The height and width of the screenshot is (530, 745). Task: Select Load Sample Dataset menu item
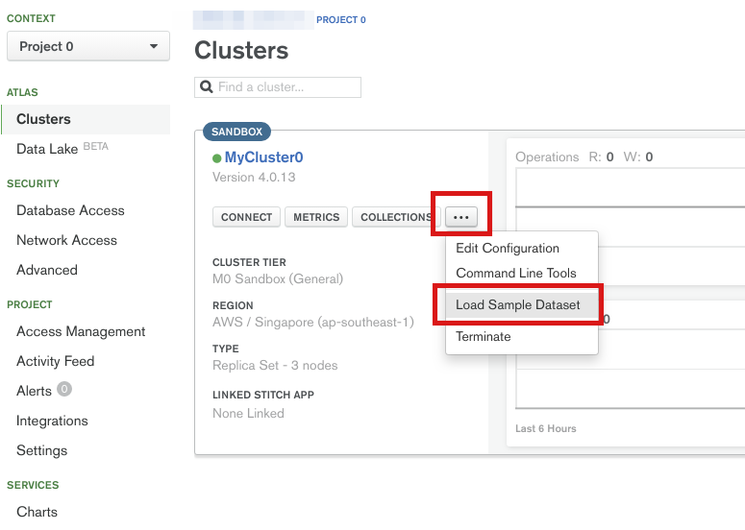[518, 305]
